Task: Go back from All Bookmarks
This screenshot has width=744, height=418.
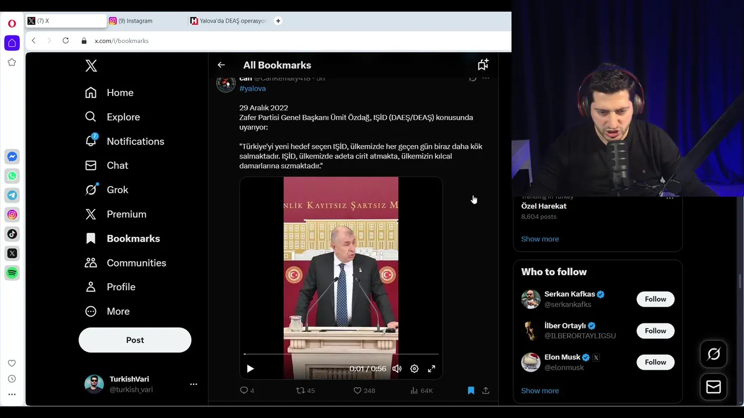Action: pos(221,65)
